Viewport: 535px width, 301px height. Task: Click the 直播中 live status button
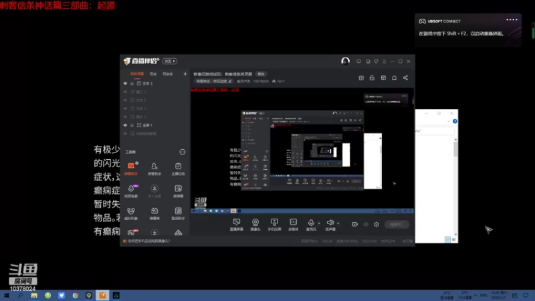click(397, 224)
